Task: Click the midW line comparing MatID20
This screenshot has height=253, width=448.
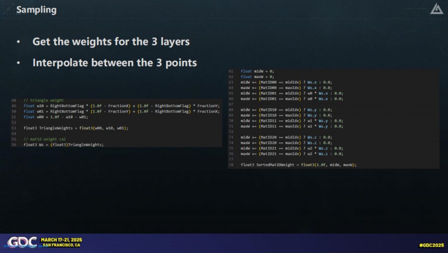Action: tap(286, 137)
